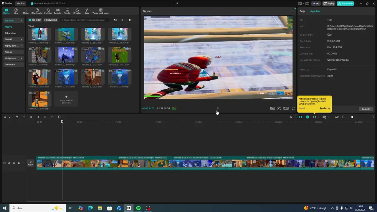Switch to the Ayrıntılar tab
Image resolution: width=377 pixels, height=212 pixels.
315,11
